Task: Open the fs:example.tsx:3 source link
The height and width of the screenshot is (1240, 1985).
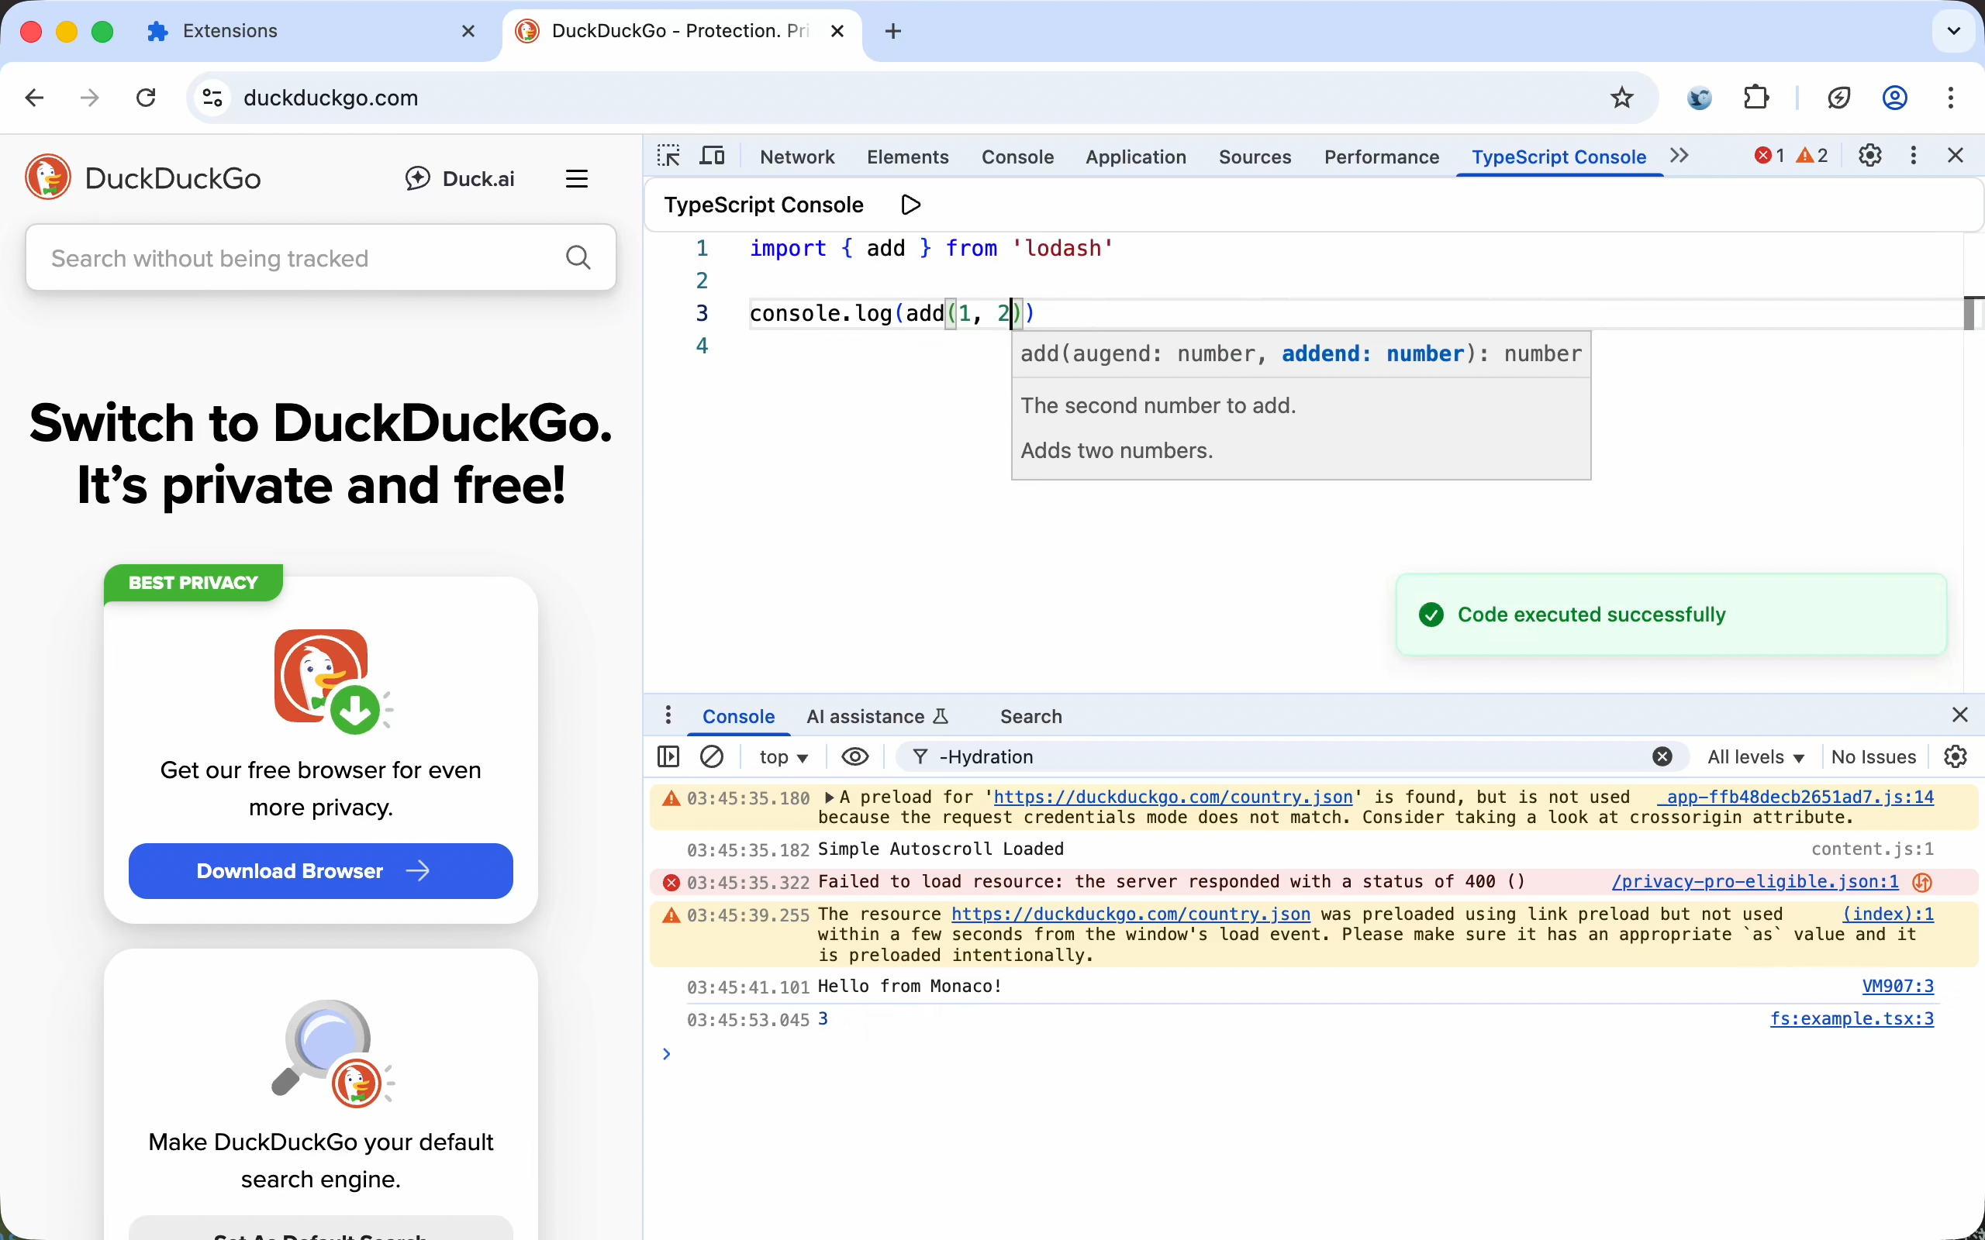Action: (1852, 1018)
